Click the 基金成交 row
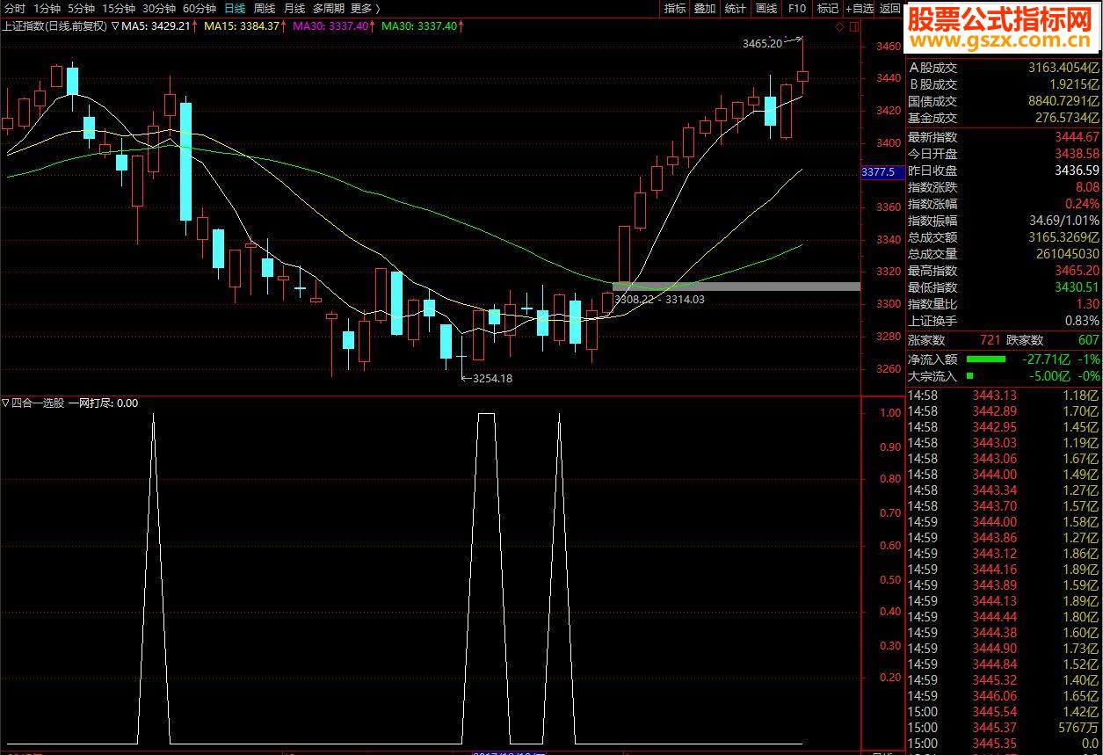This screenshot has width=1103, height=755. click(x=1004, y=118)
